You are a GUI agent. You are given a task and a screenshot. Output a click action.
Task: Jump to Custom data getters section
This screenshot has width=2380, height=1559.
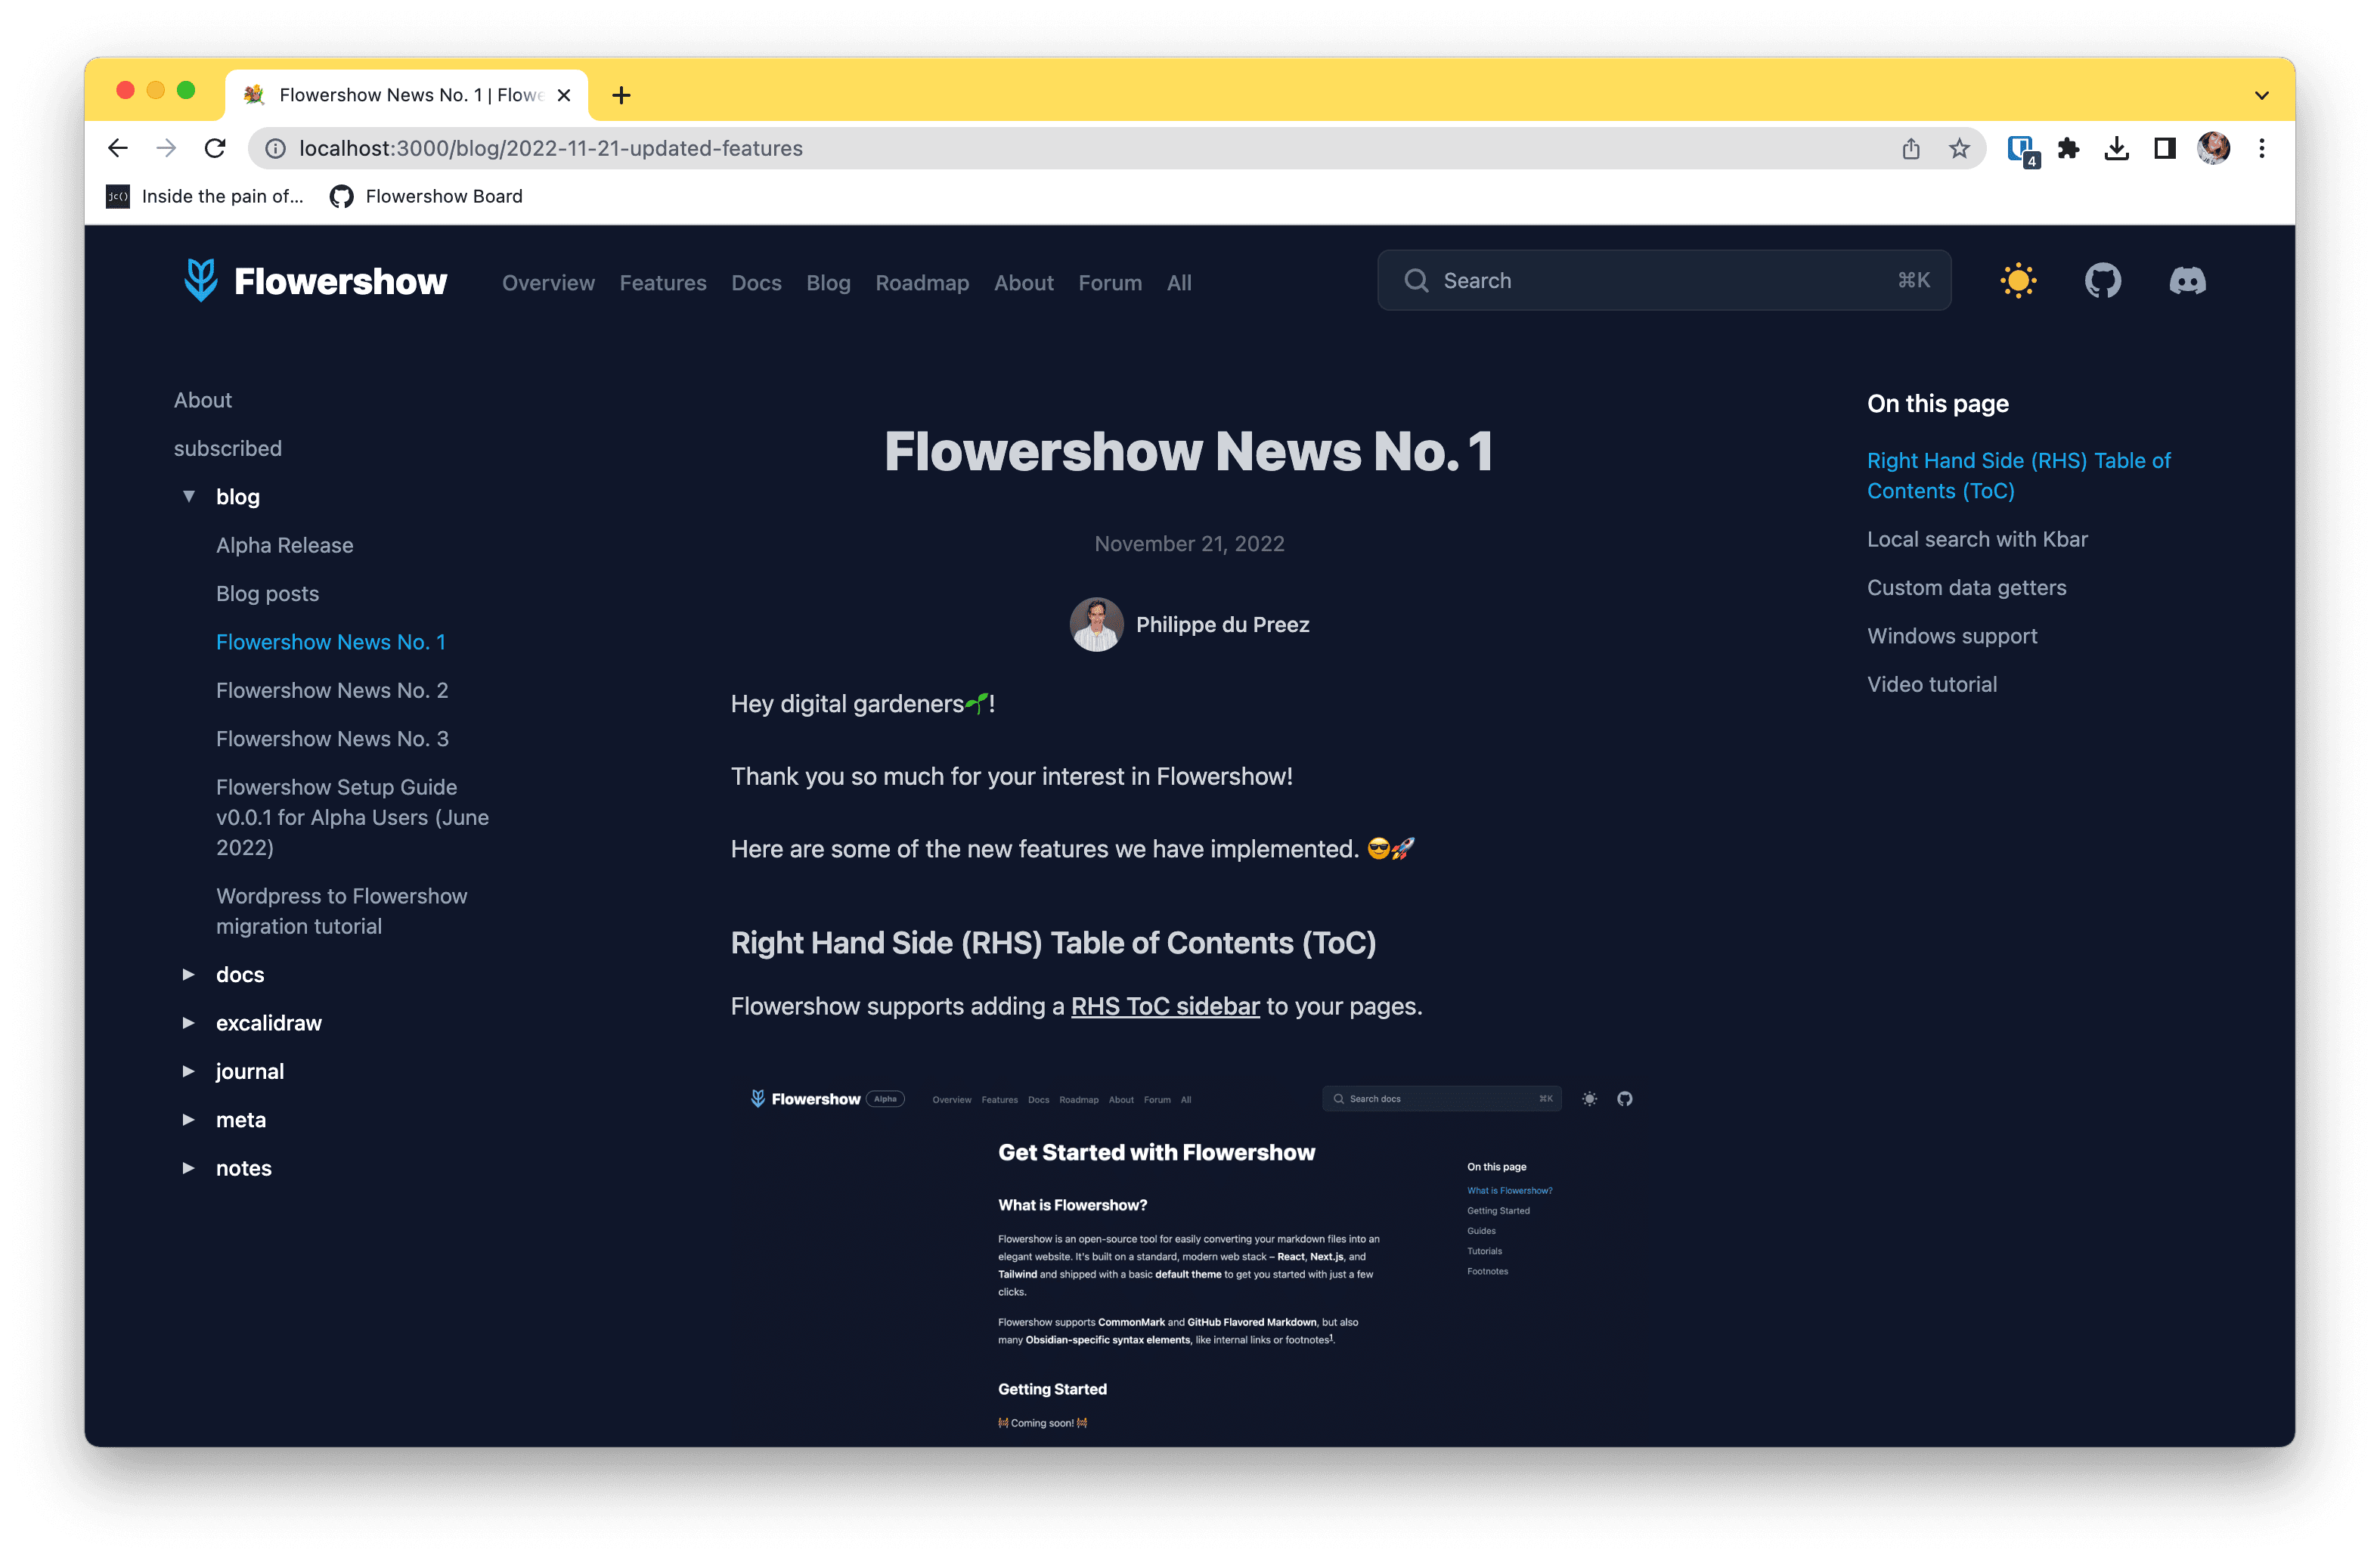pos(1966,588)
